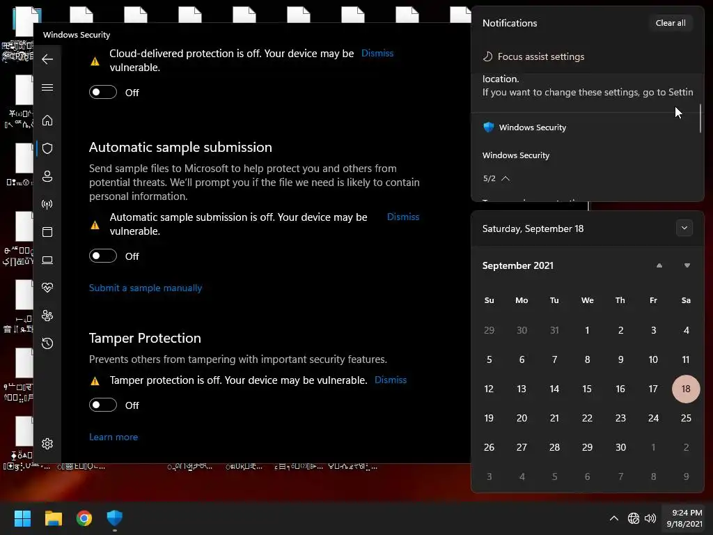This screenshot has width=713, height=535.
Task: Toggle Automatic sample submission switch
Action: [103, 256]
